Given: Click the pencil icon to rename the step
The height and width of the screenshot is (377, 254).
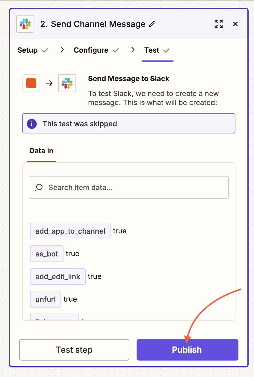Looking at the screenshot, I should click(152, 24).
